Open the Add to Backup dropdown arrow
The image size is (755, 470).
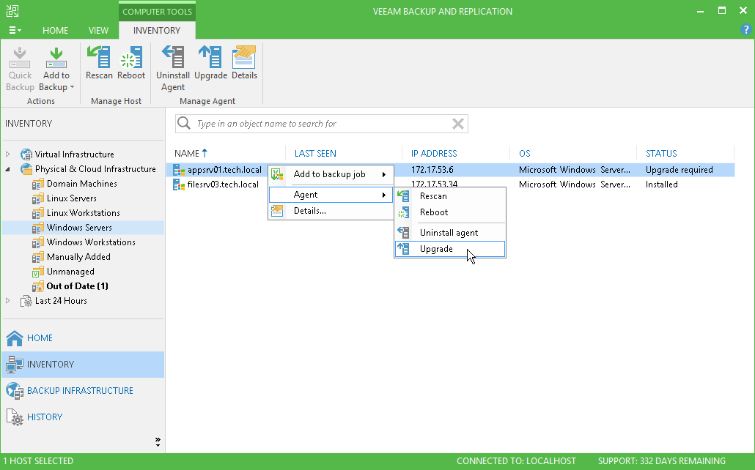pos(73,87)
